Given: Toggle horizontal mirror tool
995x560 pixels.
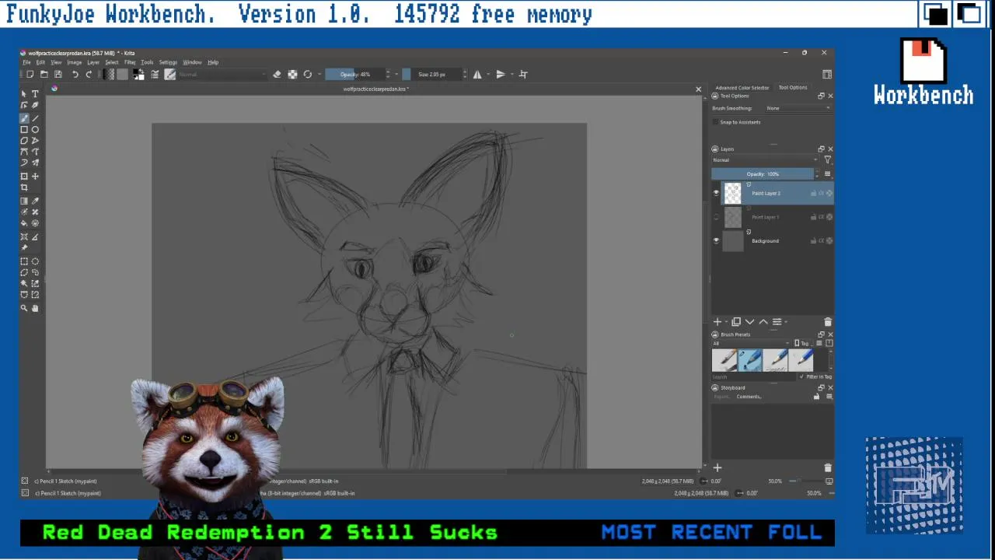Looking at the screenshot, I should (477, 74).
